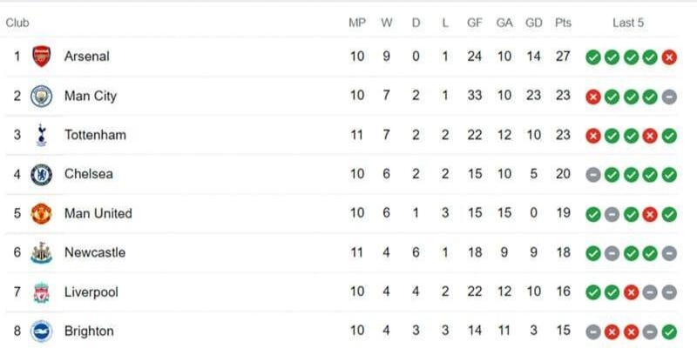Select Arsenal's red loss icon in Last 5
This screenshot has height=348, width=697.
coord(669,57)
